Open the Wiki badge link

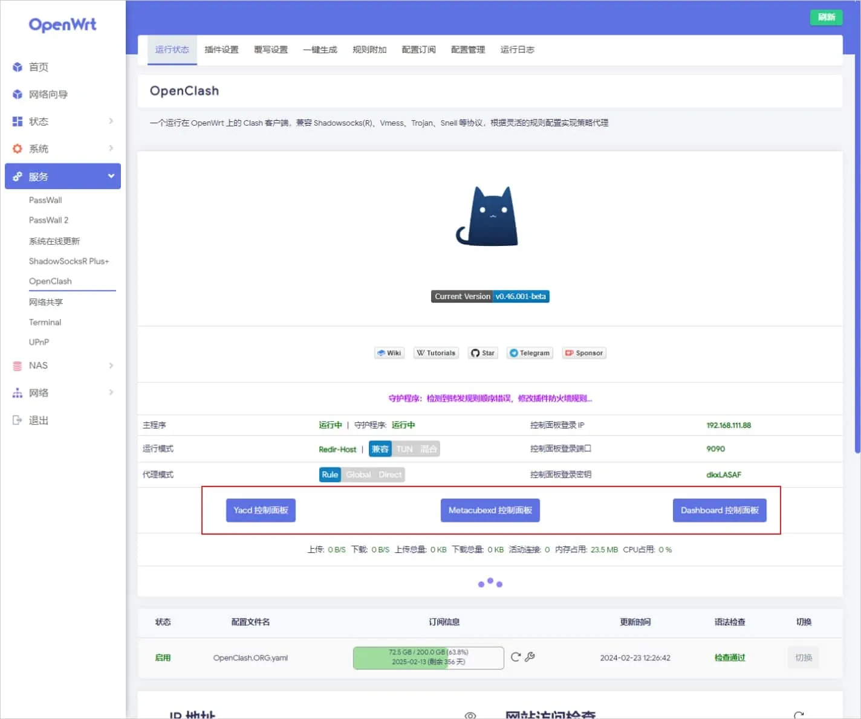tap(389, 353)
